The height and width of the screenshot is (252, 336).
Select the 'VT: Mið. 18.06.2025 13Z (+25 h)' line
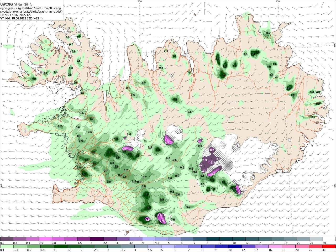coord(22,18)
